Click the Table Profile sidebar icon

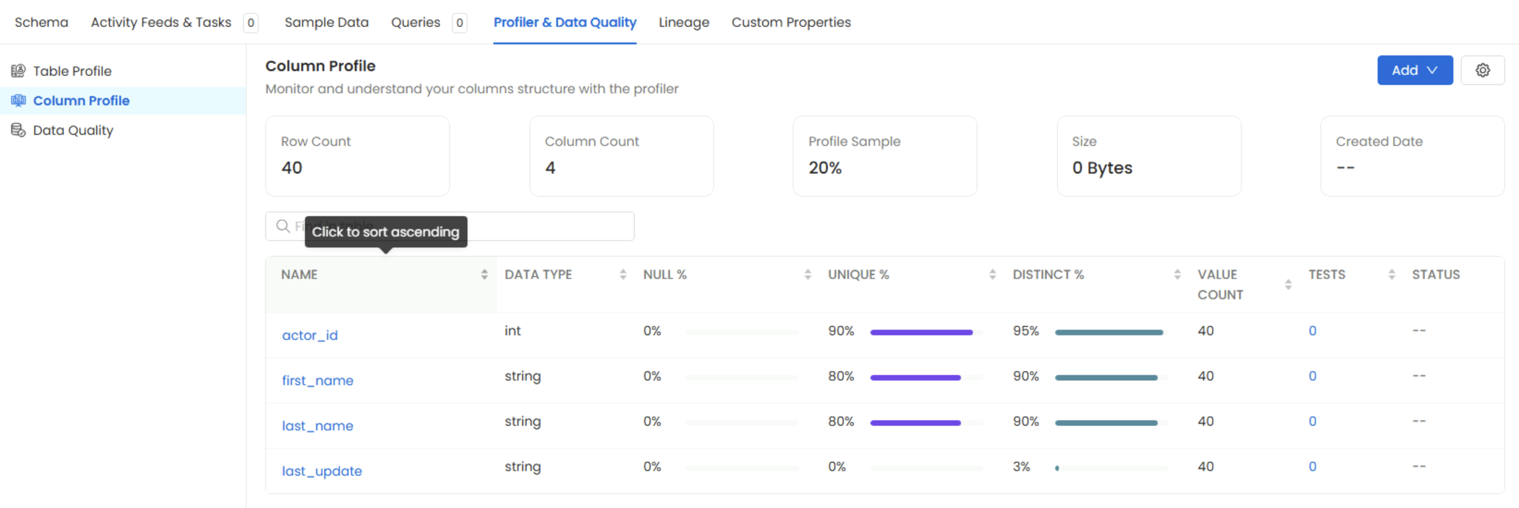18,71
